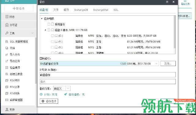Click the 导入任务 import icon in sidebar
The width and height of the screenshot is (196, 115).
[x=7, y=55]
